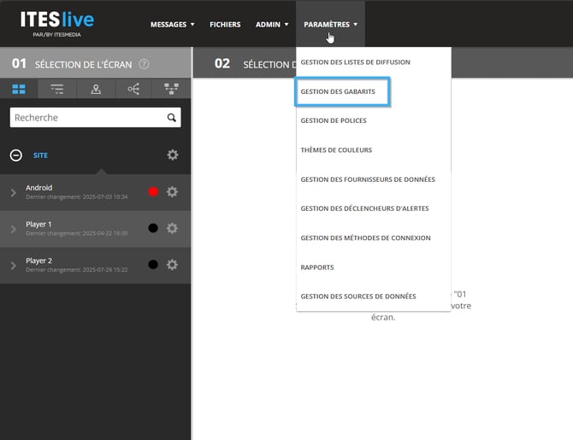Open settings gear for Player 1
The height and width of the screenshot is (440, 573).
click(x=172, y=228)
